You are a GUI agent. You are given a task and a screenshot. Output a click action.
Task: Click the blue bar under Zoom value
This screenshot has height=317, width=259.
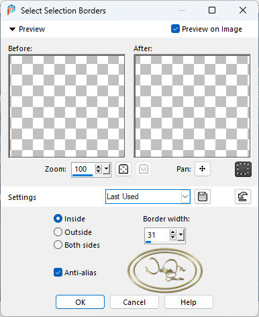pyautogui.click(x=83, y=175)
